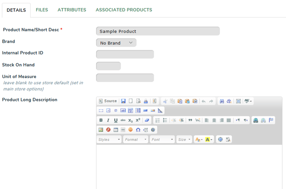Image resolution: width=286 pixels, height=189 pixels.
Task: Open the Replace icon
Action: tap(229, 101)
